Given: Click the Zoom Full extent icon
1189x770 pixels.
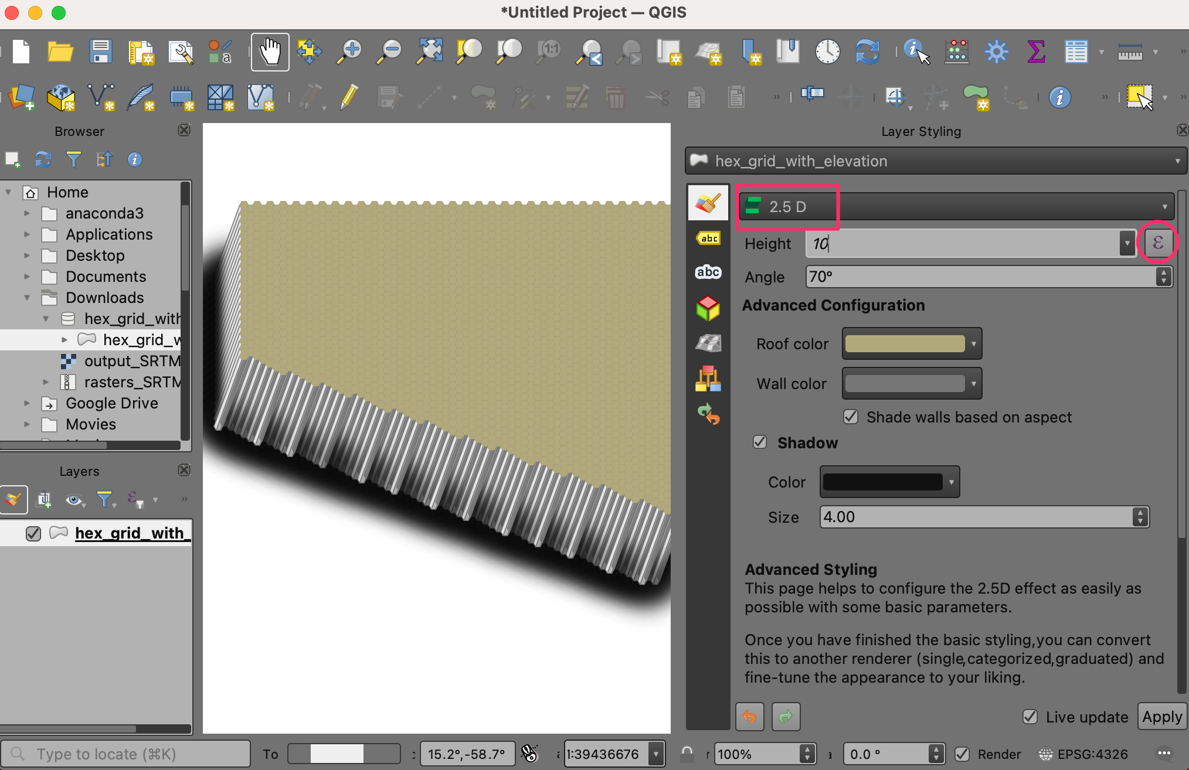Looking at the screenshot, I should [429, 52].
